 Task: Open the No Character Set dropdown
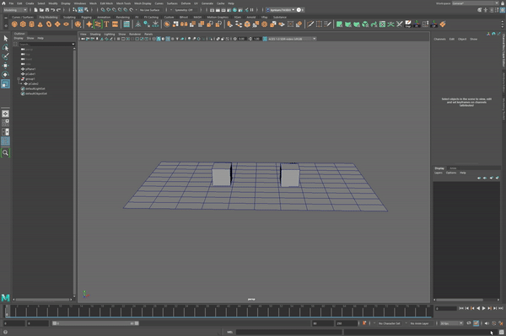[390, 323]
